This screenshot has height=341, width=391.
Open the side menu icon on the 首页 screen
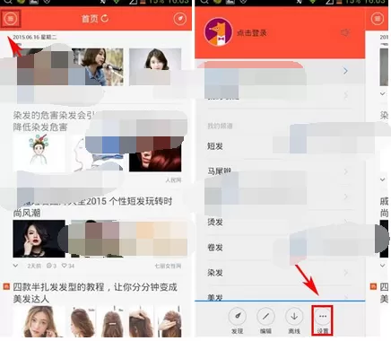11,19
